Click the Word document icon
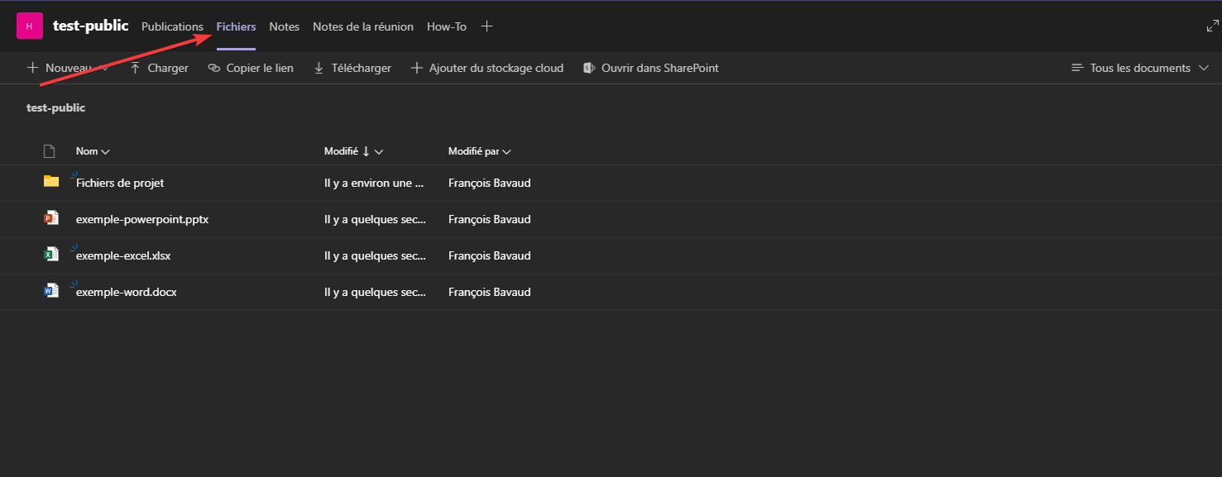The width and height of the screenshot is (1222, 477). pos(51,291)
